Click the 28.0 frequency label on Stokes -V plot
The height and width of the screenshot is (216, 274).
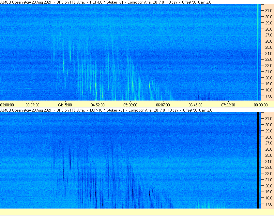pyautogui.click(x=269, y=29)
